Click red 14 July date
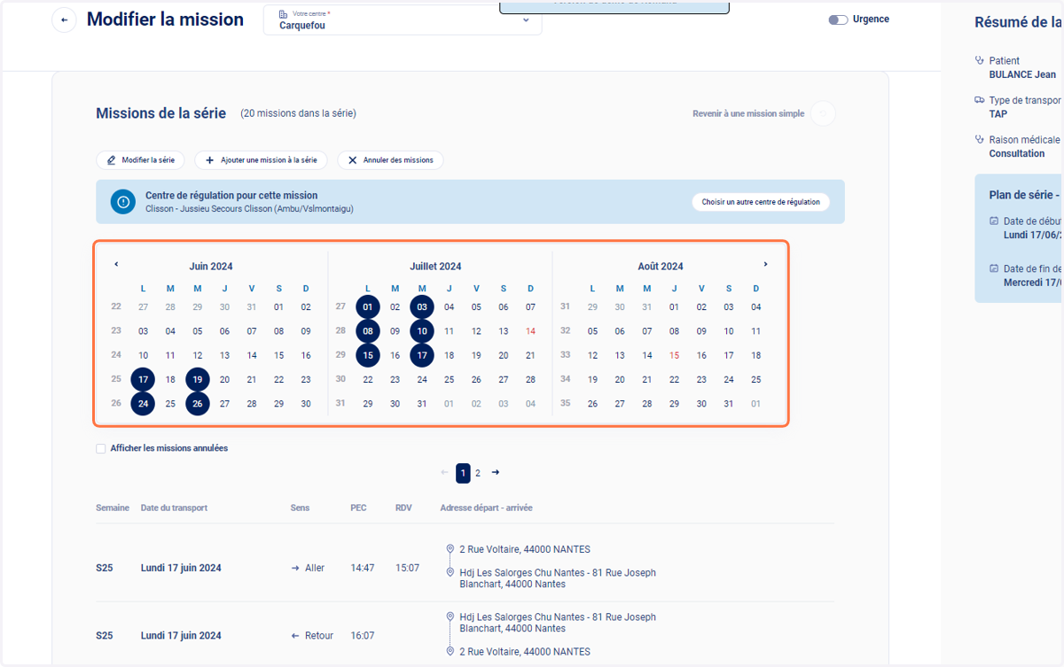This screenshot has height=667, width=1064. 530,331
